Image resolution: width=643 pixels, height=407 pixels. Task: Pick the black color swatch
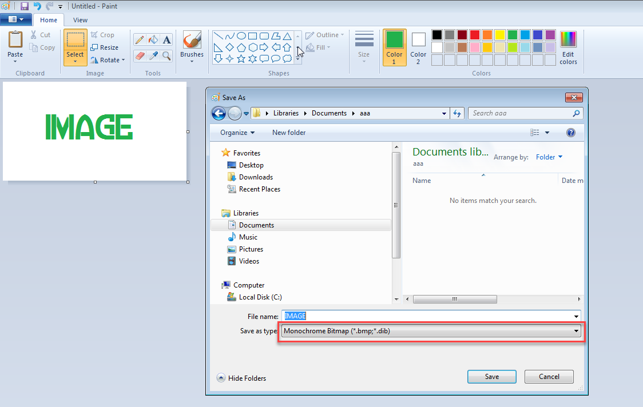(x=437, y=35)
